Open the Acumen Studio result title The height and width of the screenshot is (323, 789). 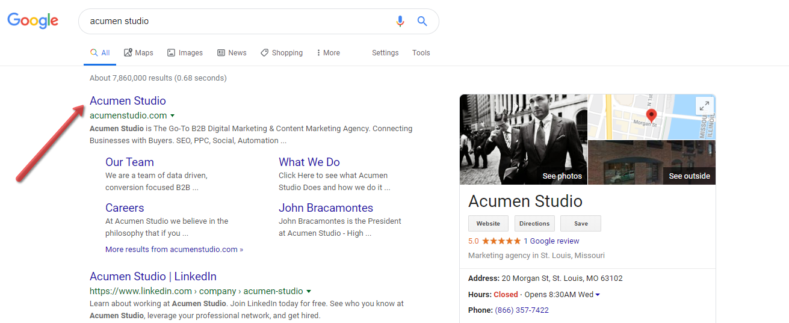[128, 100]
